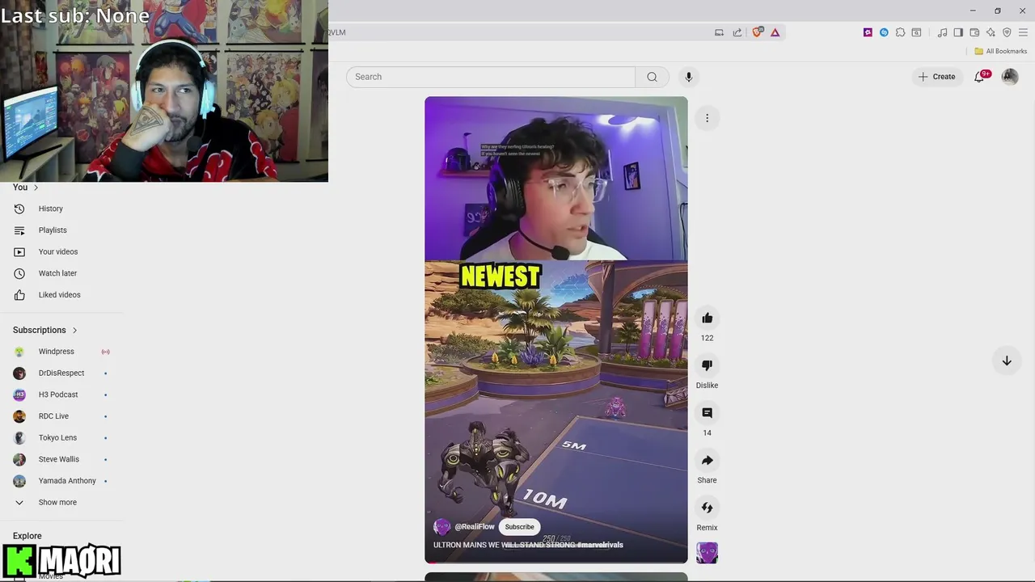The height and width of the screenshot is (582, 1035).
Task: Open the Leo AI sparkle icon
Action: (991, 32)
